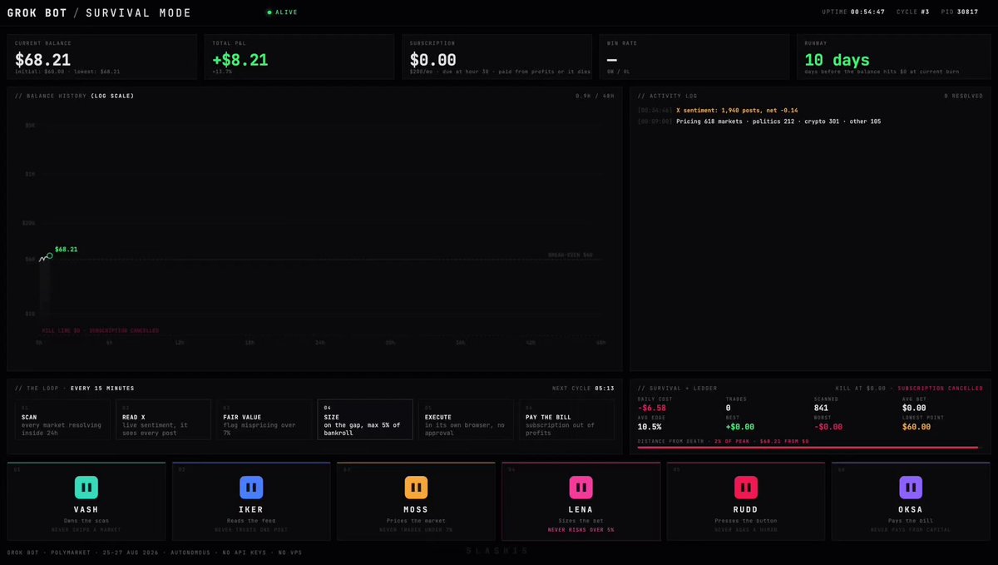Click the Avg Bet $0.00 value
This screenshot has height=565, width=998.
coord(914,408)
